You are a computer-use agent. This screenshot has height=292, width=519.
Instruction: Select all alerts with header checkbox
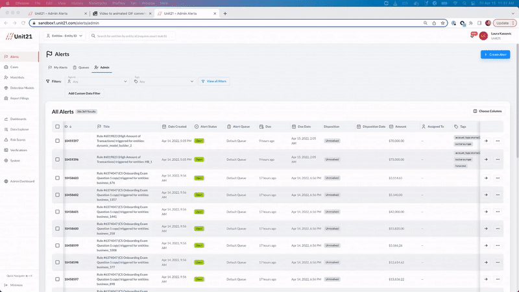tap(57, 127)
